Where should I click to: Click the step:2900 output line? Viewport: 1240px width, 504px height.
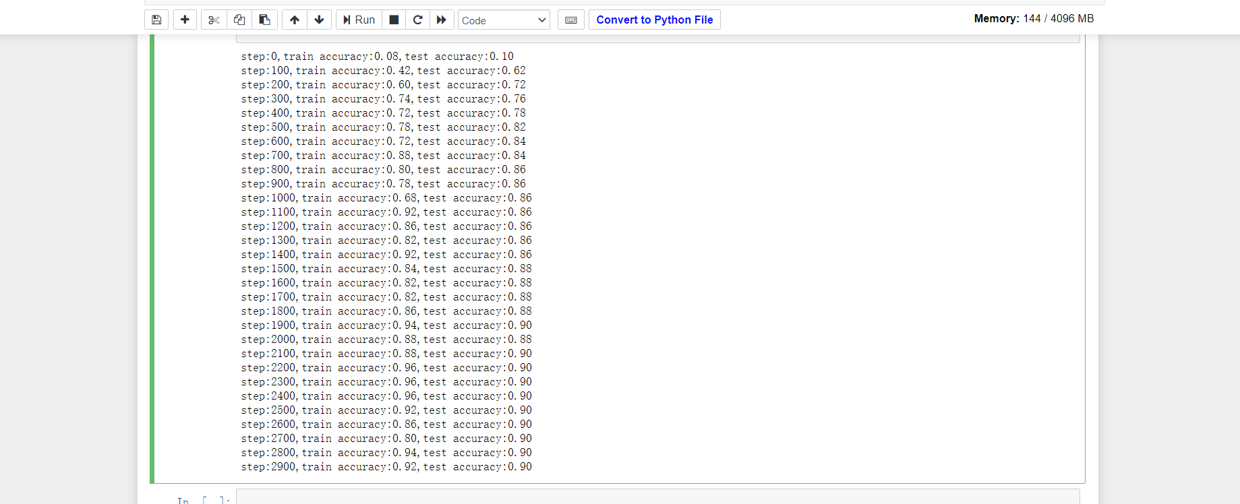[386, 467]
